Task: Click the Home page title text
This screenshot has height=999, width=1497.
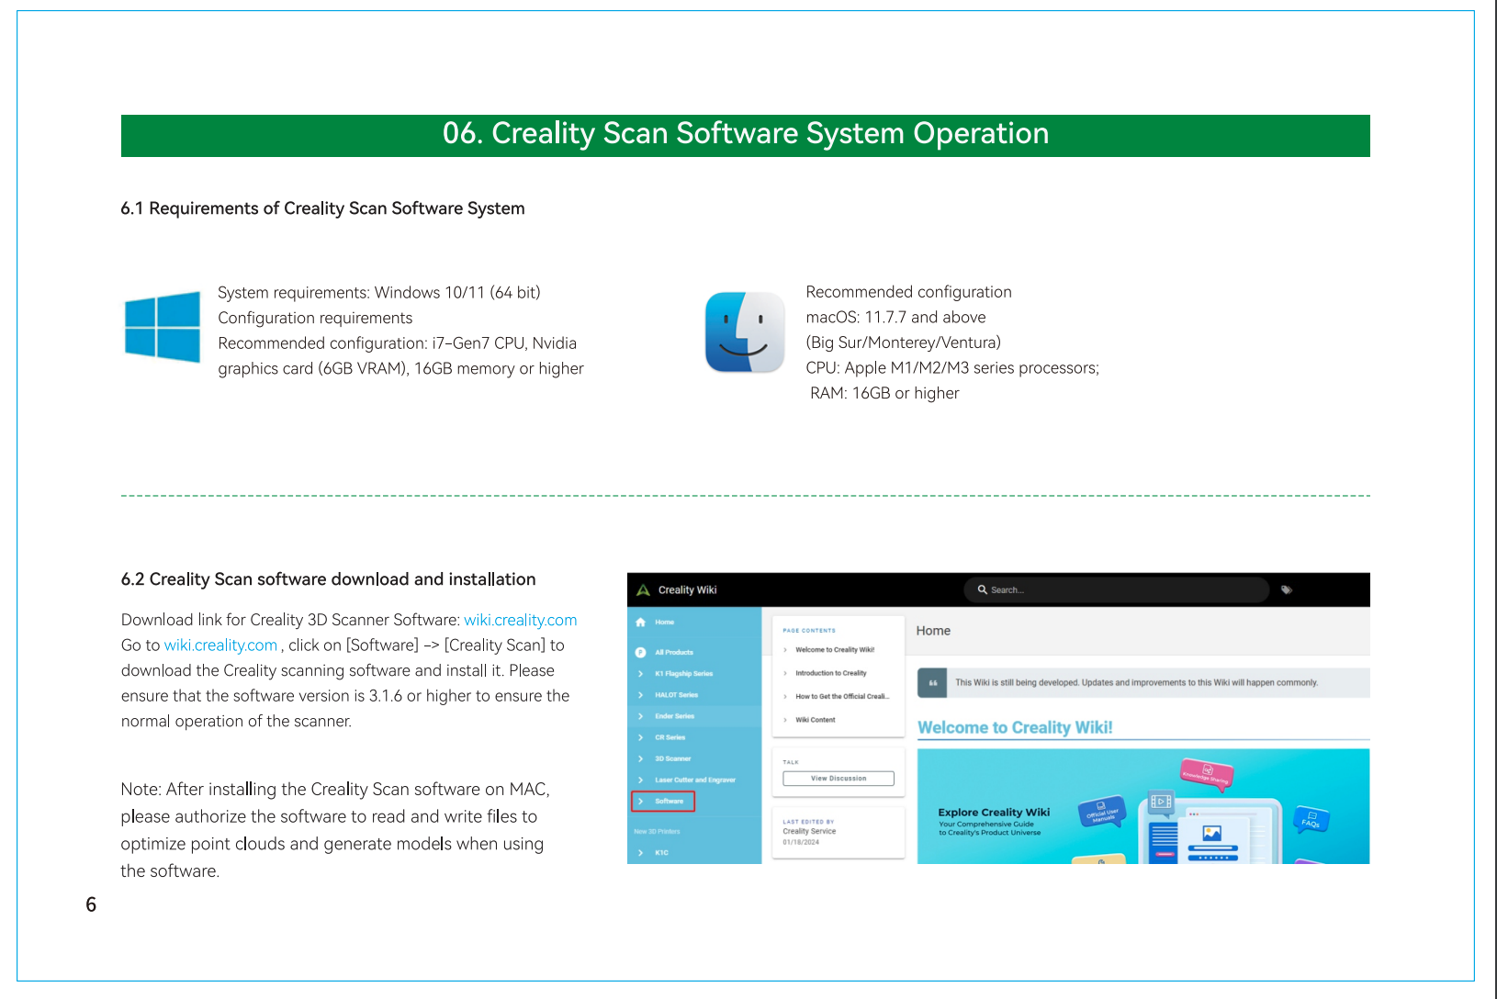Action: pos(933,631)
